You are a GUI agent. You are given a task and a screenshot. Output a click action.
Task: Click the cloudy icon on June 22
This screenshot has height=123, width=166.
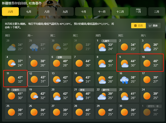(102, 96)
